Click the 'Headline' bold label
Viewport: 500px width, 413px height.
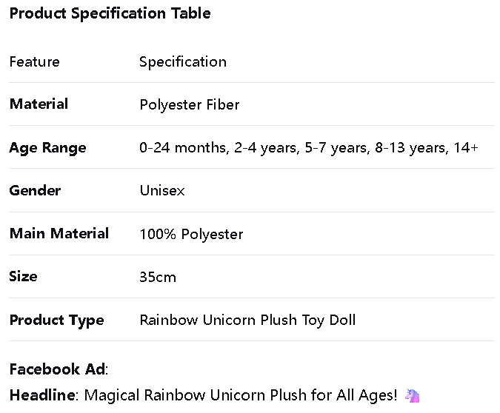tap(42, 395)
